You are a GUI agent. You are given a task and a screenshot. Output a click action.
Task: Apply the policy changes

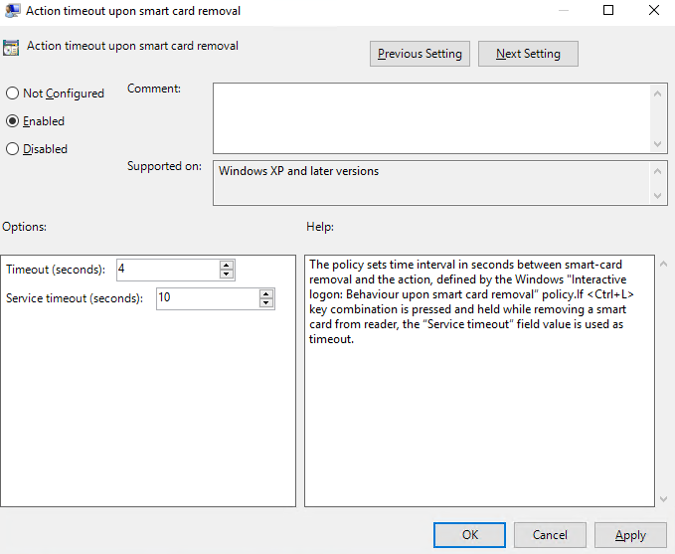coord(630,535)
